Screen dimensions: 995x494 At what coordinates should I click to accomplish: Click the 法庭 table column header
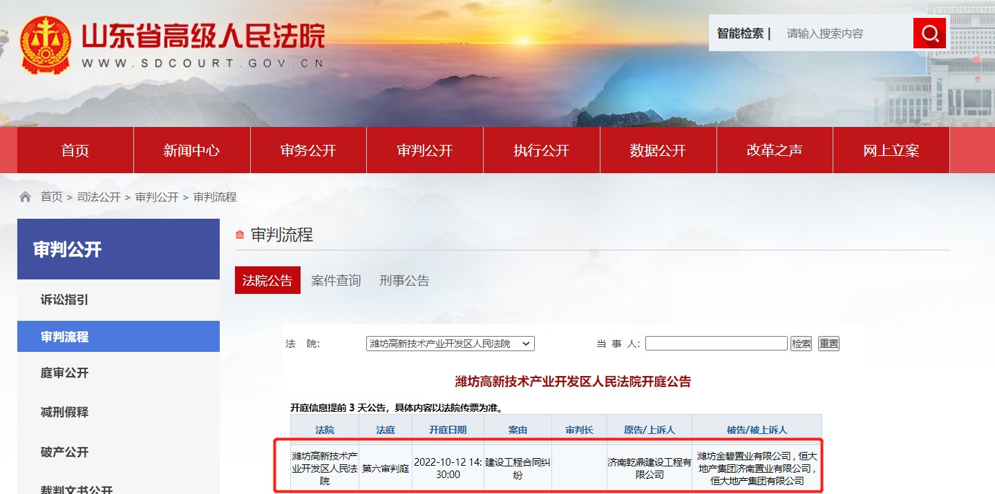coord(386,430)
